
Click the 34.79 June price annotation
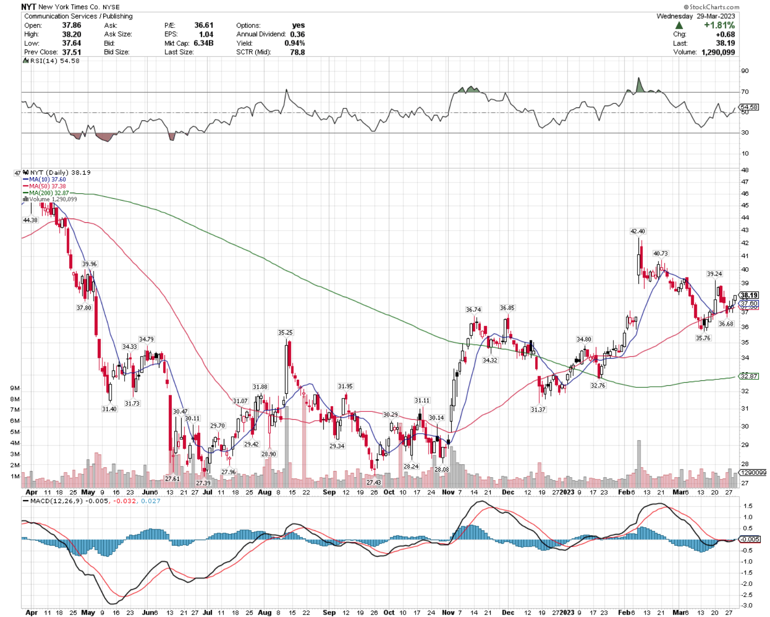(146, 340)
